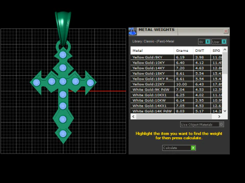Close the Metal Weights panel

(226, 31)
